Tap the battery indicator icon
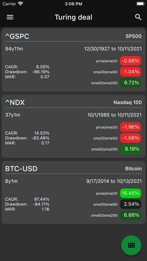The width and height of the screenshot is (147, 261). pyautogui.click(x=141, y=4)
